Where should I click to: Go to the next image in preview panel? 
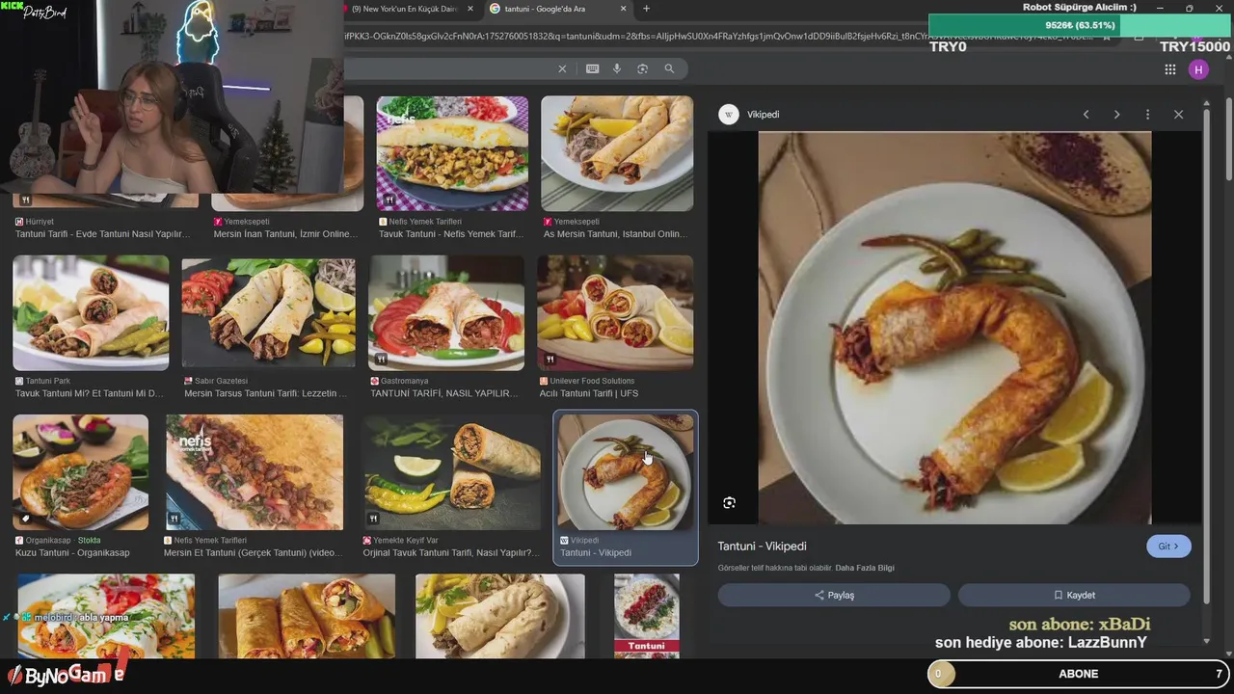tap(1116, 115)
